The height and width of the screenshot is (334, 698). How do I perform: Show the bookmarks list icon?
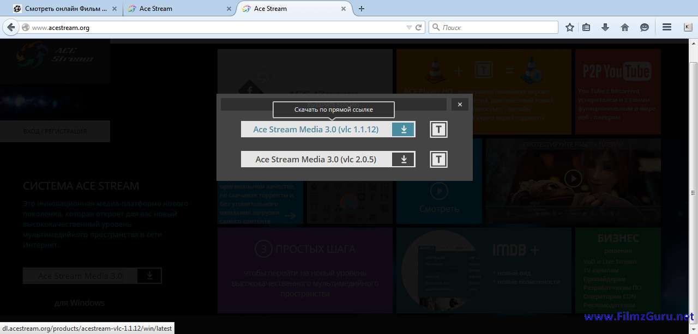[586, 27]
